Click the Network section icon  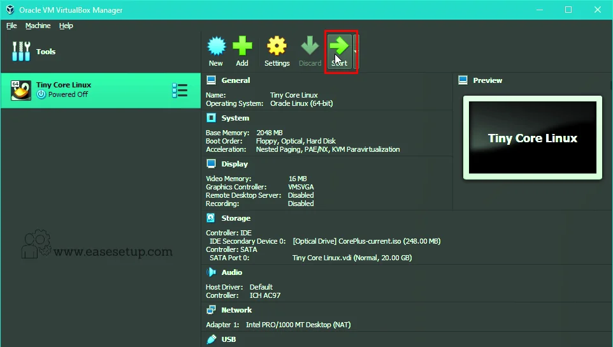point(211,310)
